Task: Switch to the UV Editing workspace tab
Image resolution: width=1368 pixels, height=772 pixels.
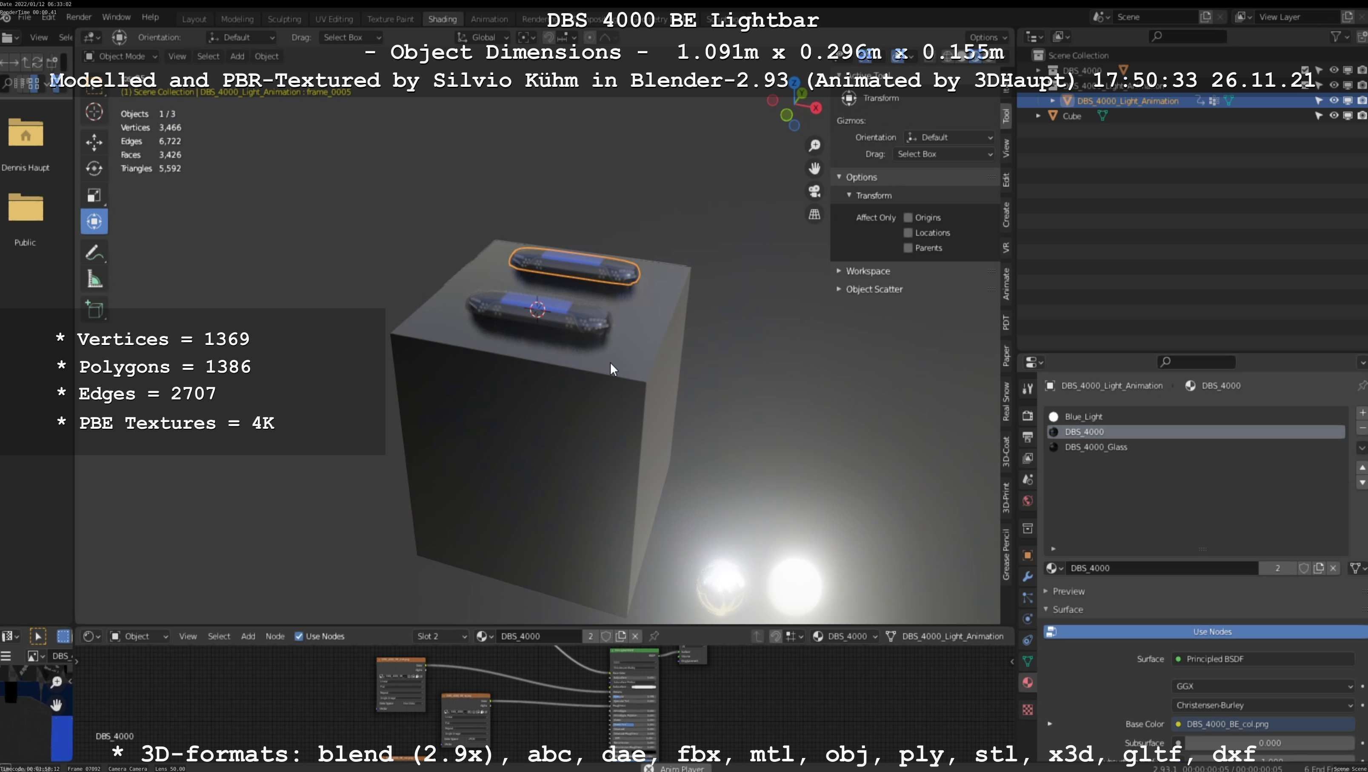Action: pyautogui.click(x=334, y=19)
